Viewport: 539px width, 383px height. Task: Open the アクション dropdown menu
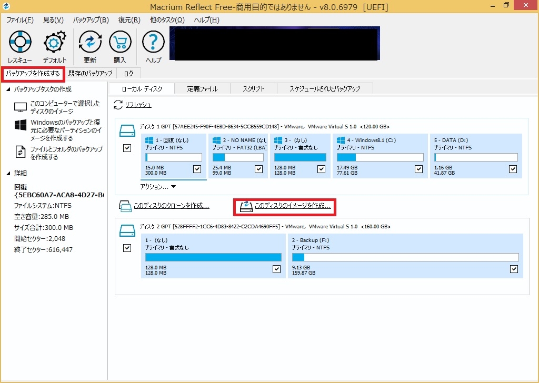pyautogui.click(x=158, y=187)
